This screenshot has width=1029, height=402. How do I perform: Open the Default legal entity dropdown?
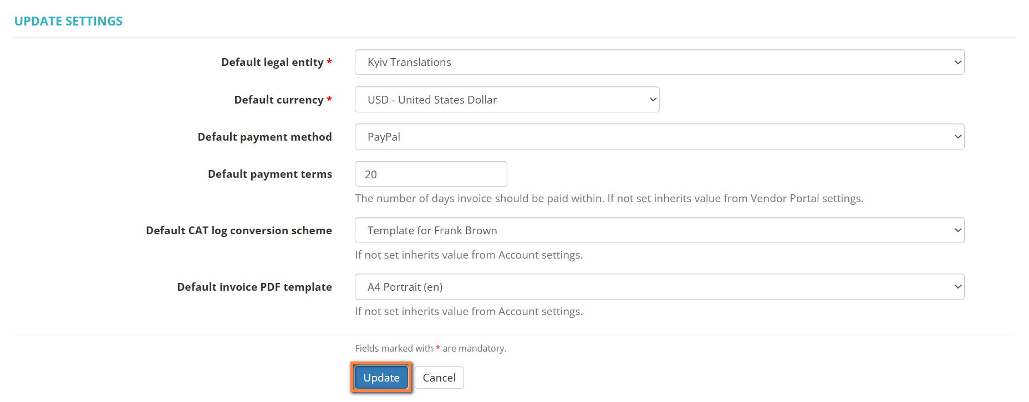(x=659, y=63)
